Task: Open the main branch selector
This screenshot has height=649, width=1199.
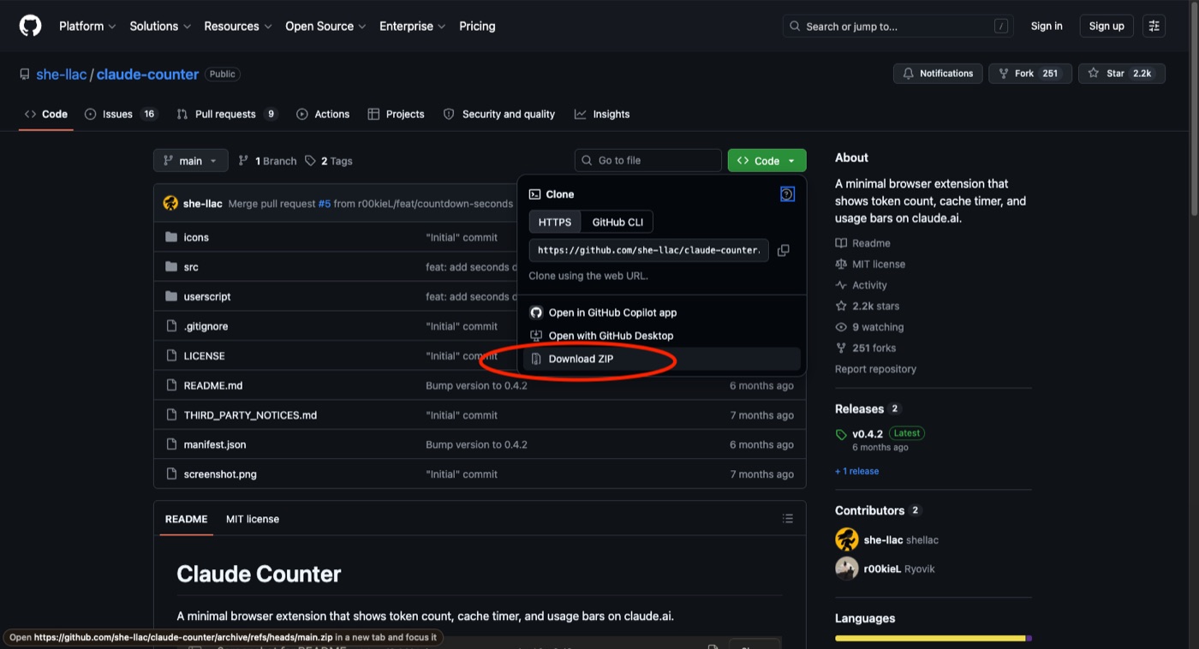Action: pyautogui.click(x=191, y=161)
